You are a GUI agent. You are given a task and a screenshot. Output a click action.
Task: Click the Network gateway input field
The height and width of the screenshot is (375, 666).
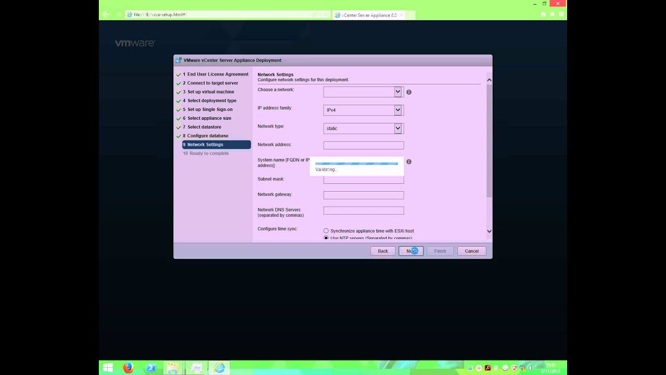(x=363, y=195)
